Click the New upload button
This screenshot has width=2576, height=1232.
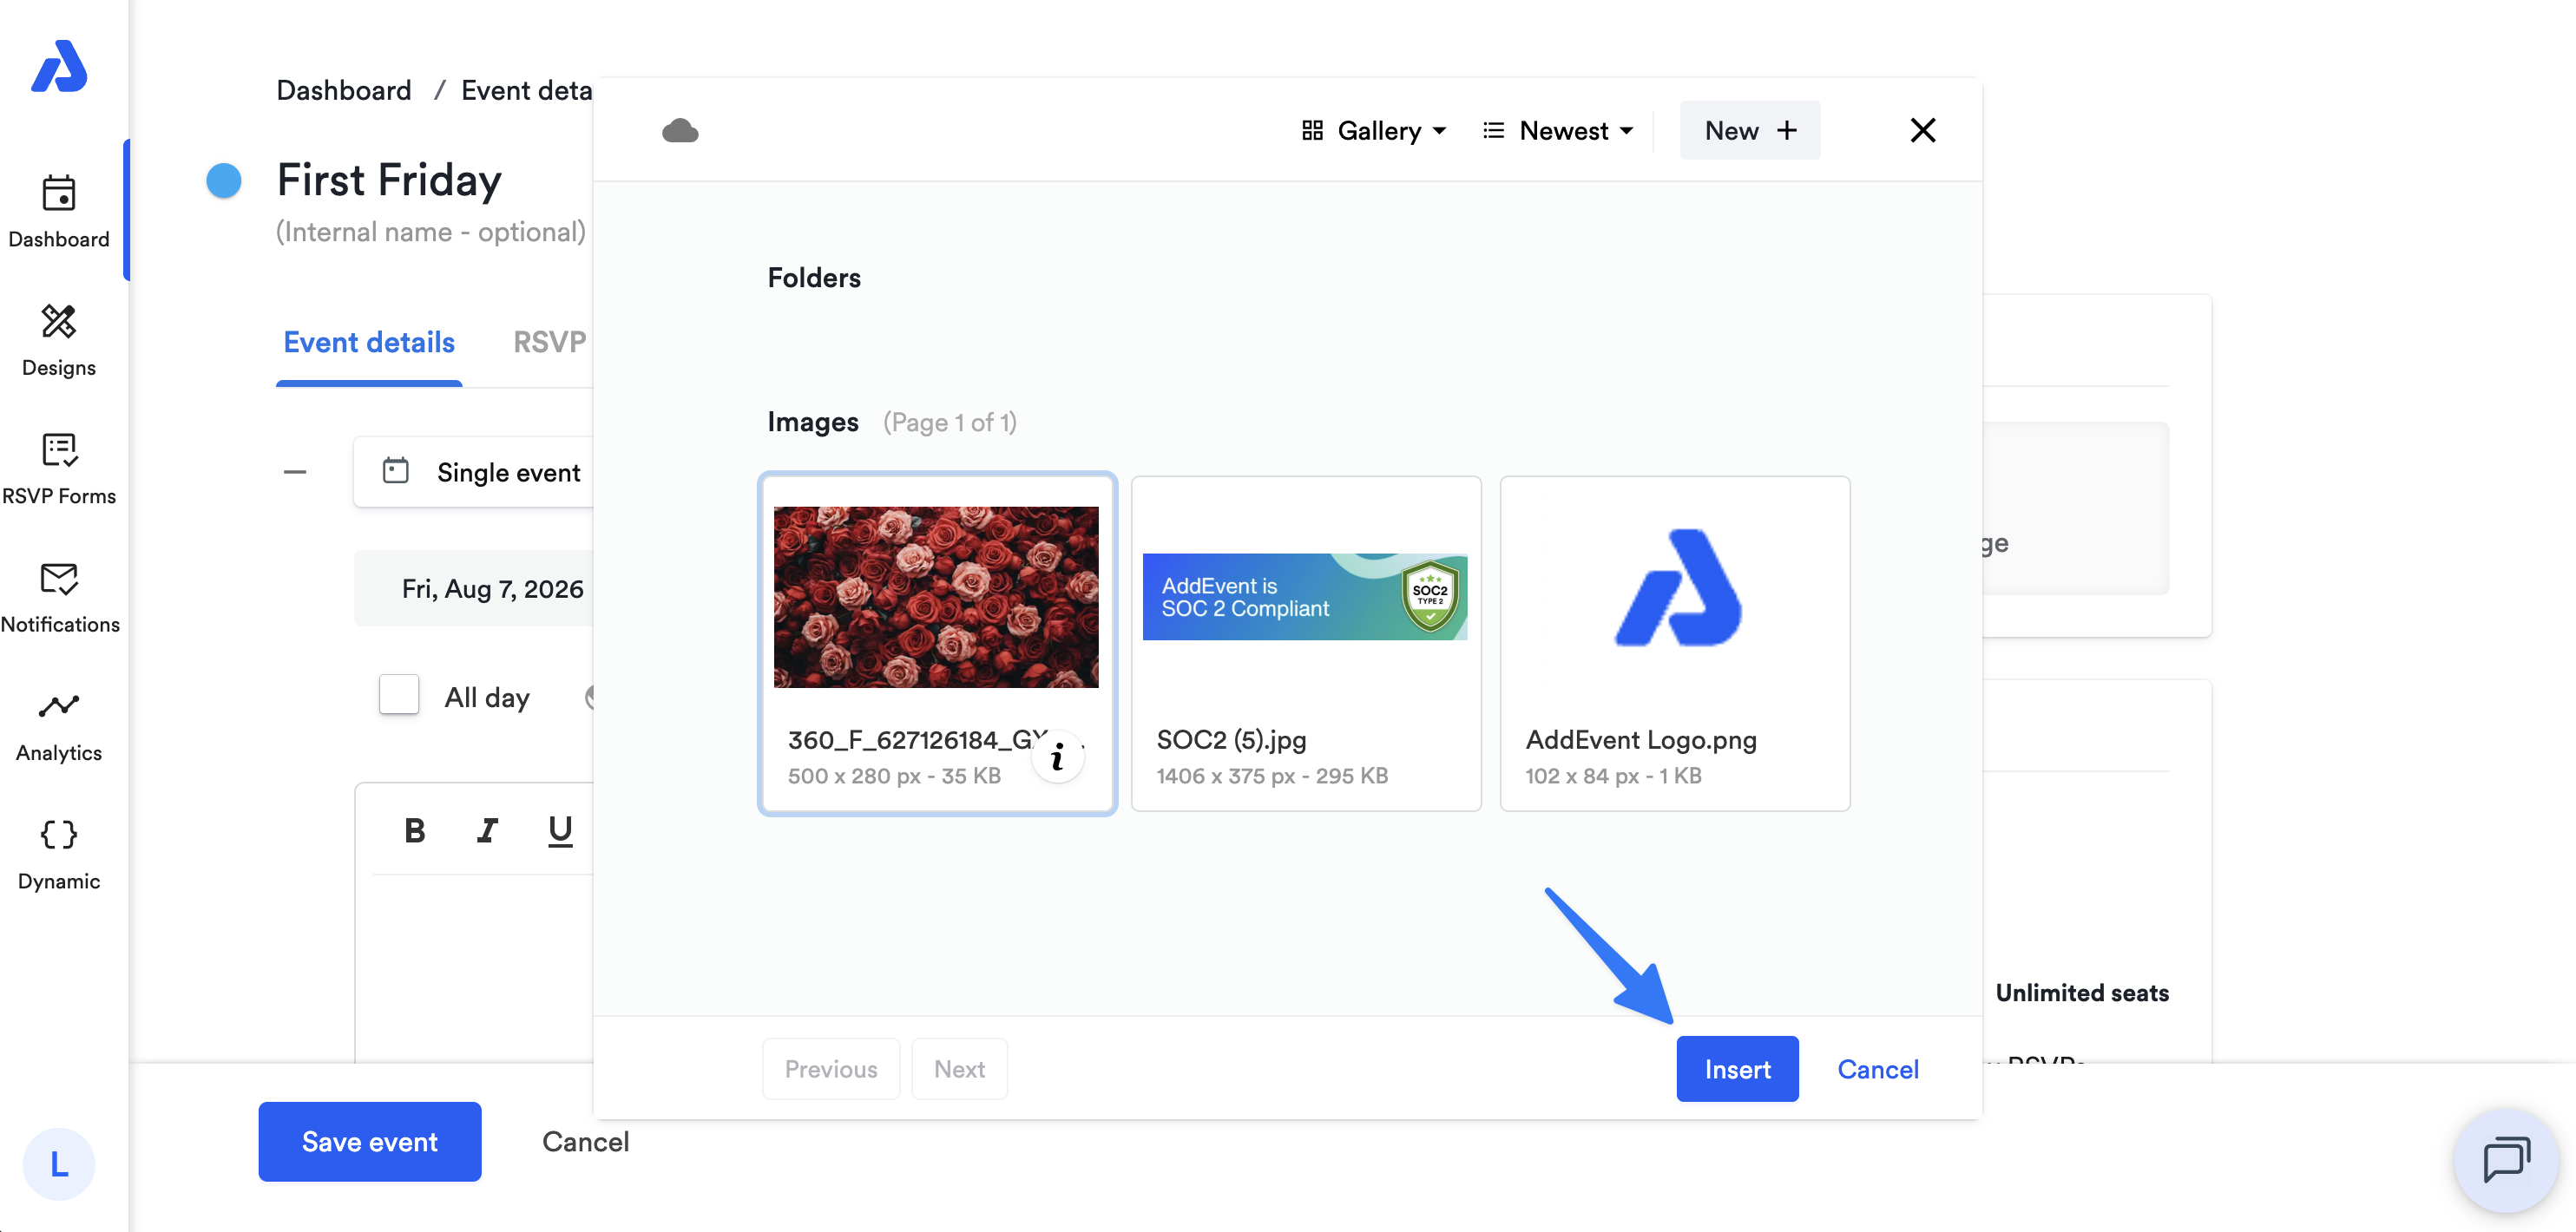pos(1750,130)
